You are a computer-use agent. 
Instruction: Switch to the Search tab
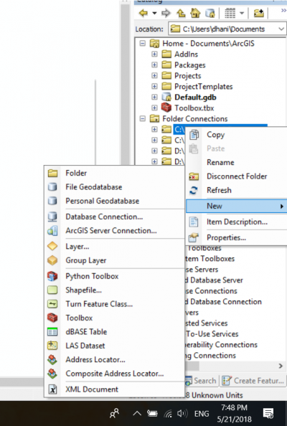(x=201, y=381)
